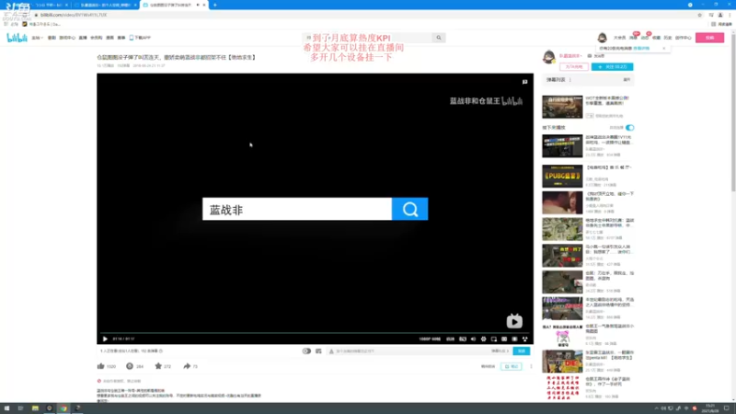This screenshot has width=736, height=414.
Task: Click the danmaku text input field
Action: [408, 351]
